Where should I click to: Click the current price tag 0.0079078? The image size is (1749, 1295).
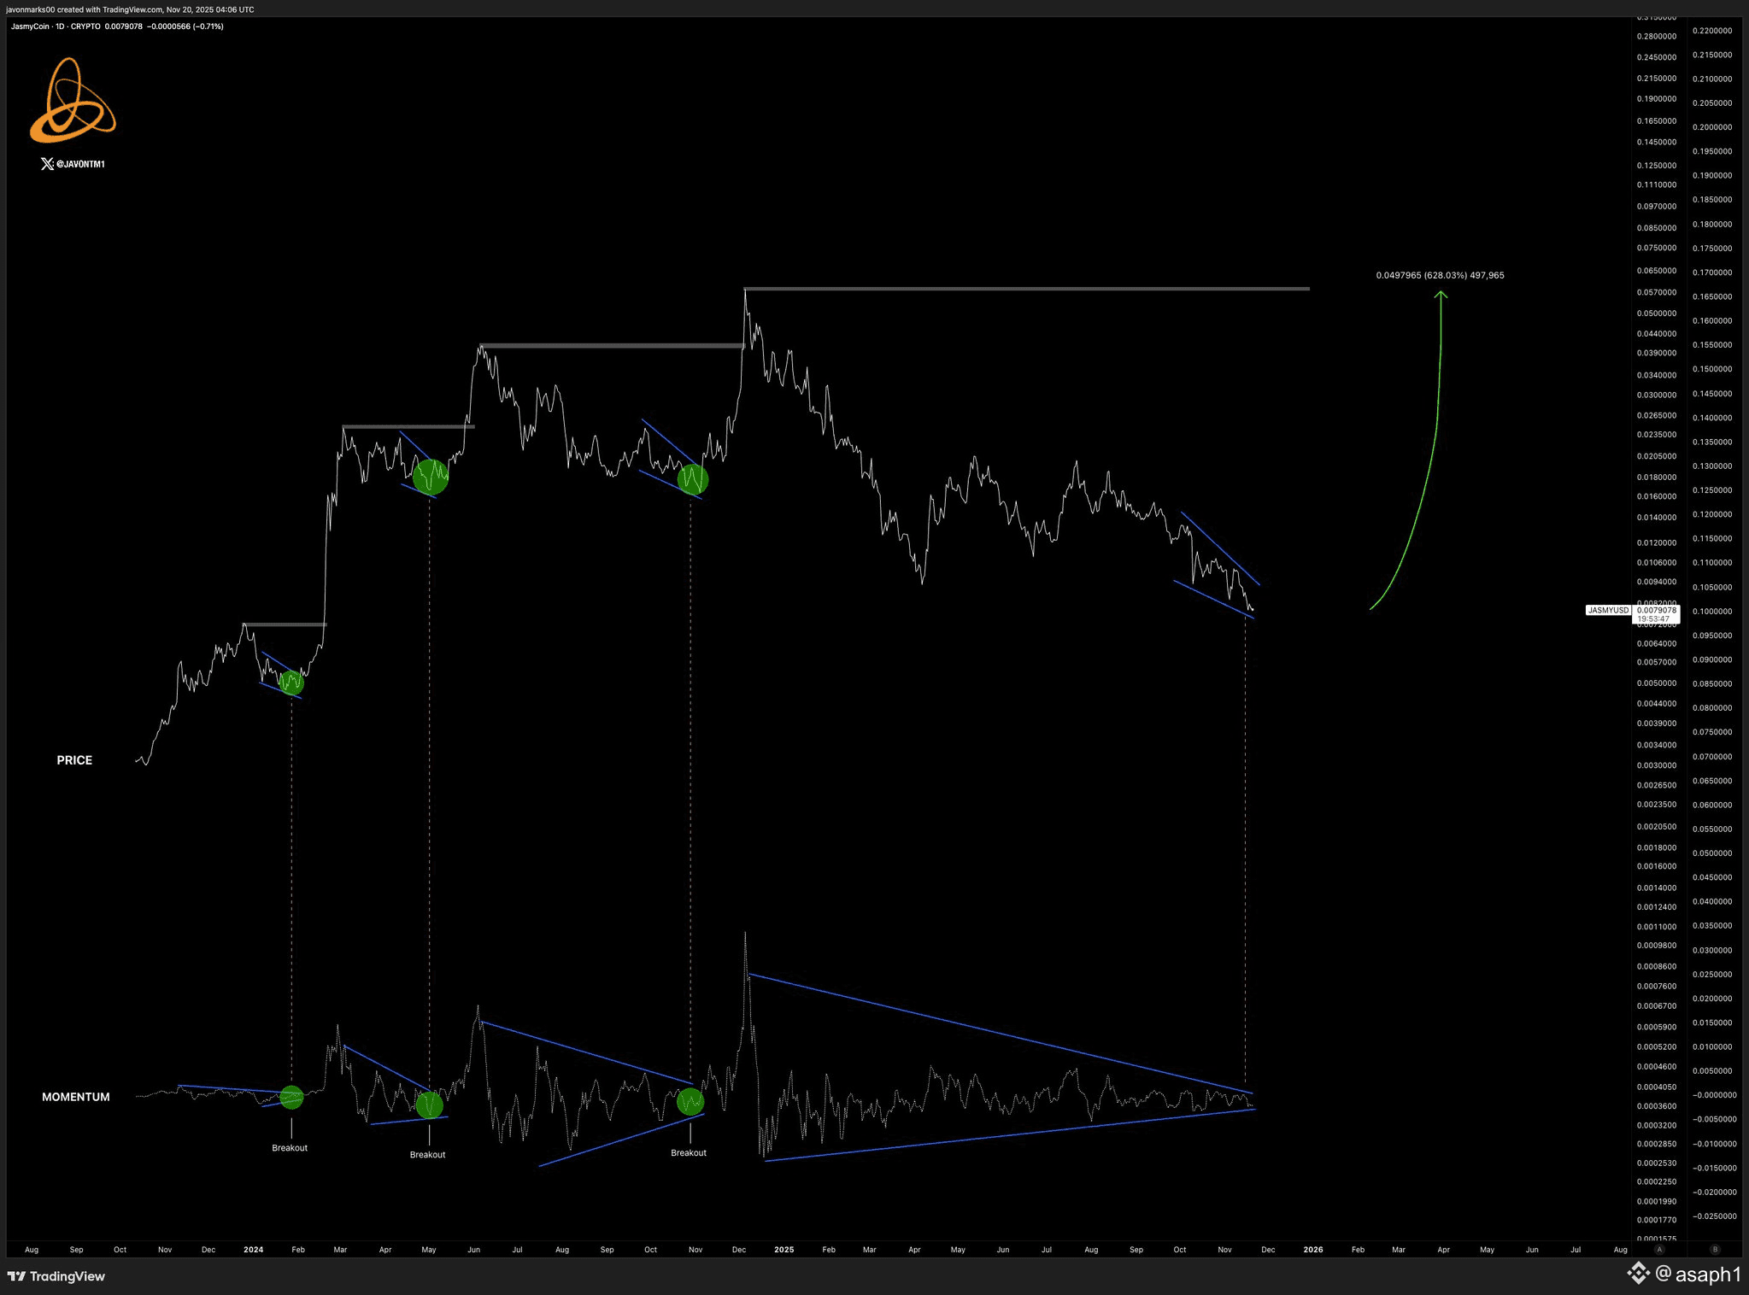pos(1656,610)
